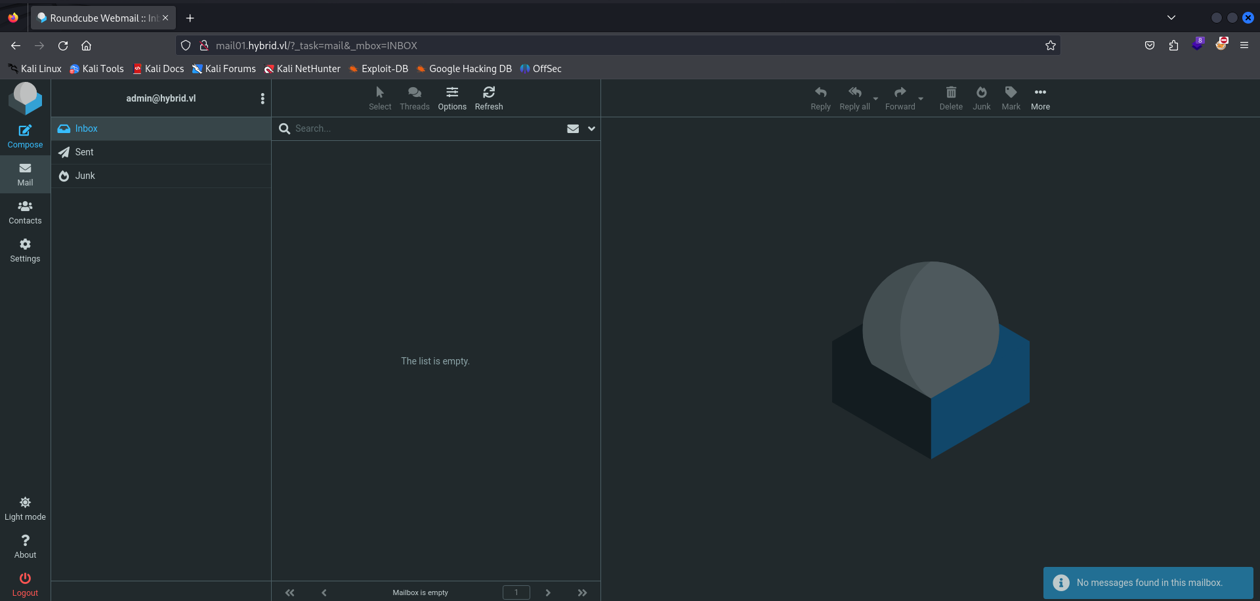Click the Mark tag icon
Viewport: 1260px width, 601px height.
pyautogui.click(x=1011, y=92)
